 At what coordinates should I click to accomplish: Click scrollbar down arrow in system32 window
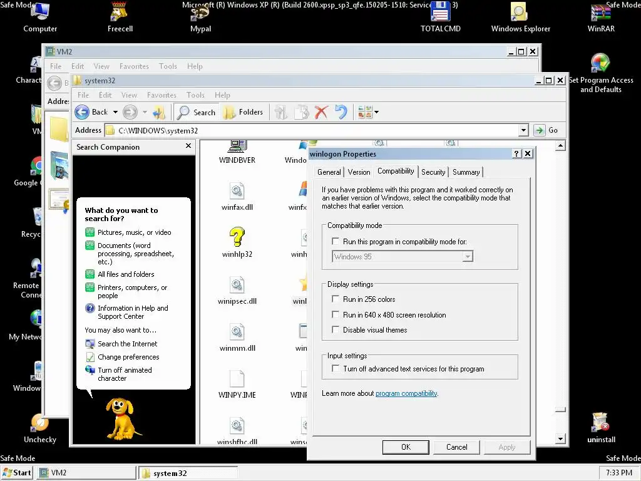click(x=560, y=439)
